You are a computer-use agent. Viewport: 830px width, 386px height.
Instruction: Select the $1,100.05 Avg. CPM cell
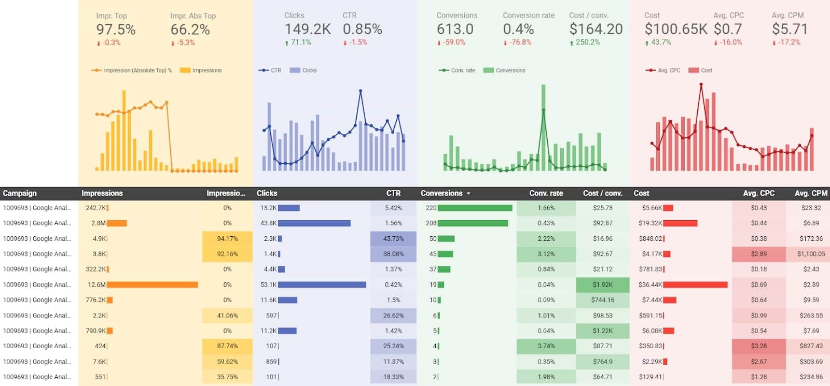808,254
